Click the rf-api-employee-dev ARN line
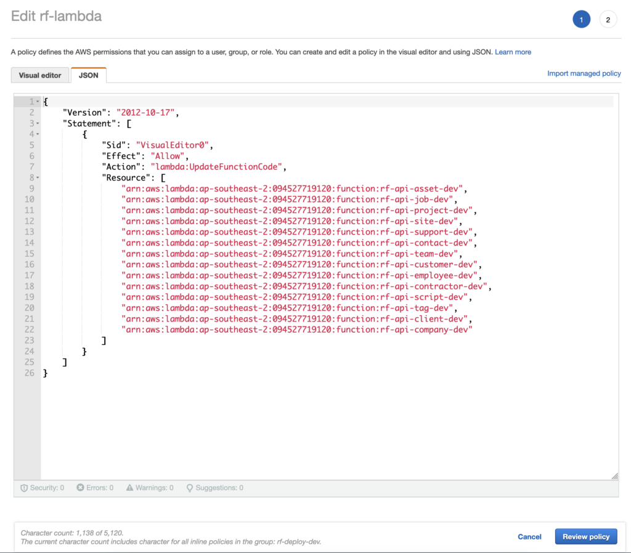Viewport: 631px width, 553px height. (299, 275)
